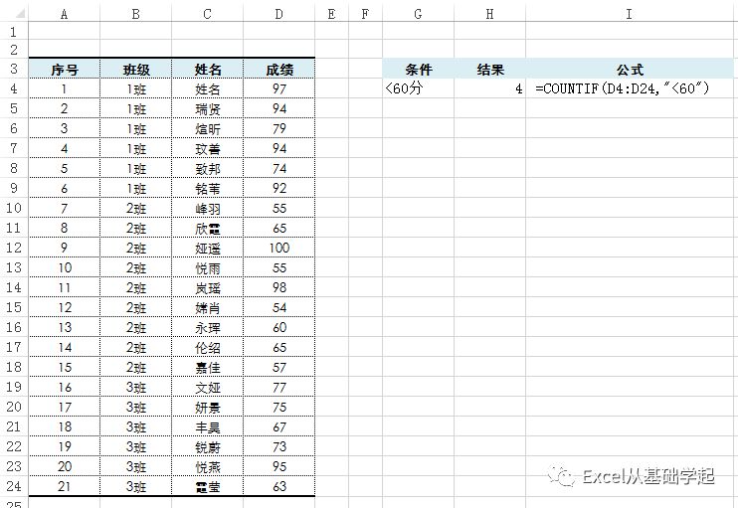Click the WeChat logo watermark icon

coord(566,477)
